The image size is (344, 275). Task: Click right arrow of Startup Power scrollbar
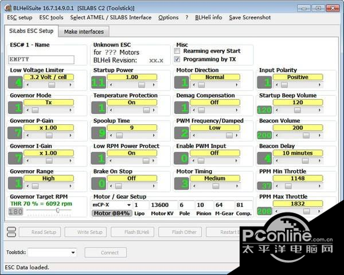click(x=154, y=85)
